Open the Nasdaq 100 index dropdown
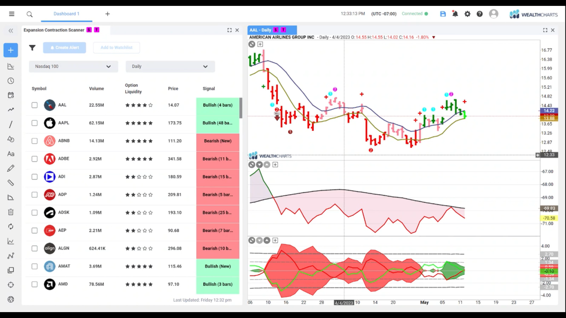This screenshot has width=566, height=318. tap(73, 67)
